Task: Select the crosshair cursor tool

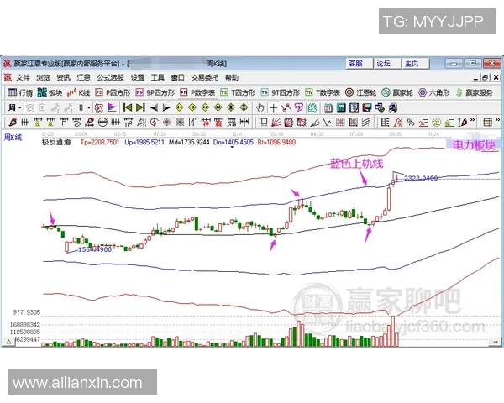Action: 274,107
